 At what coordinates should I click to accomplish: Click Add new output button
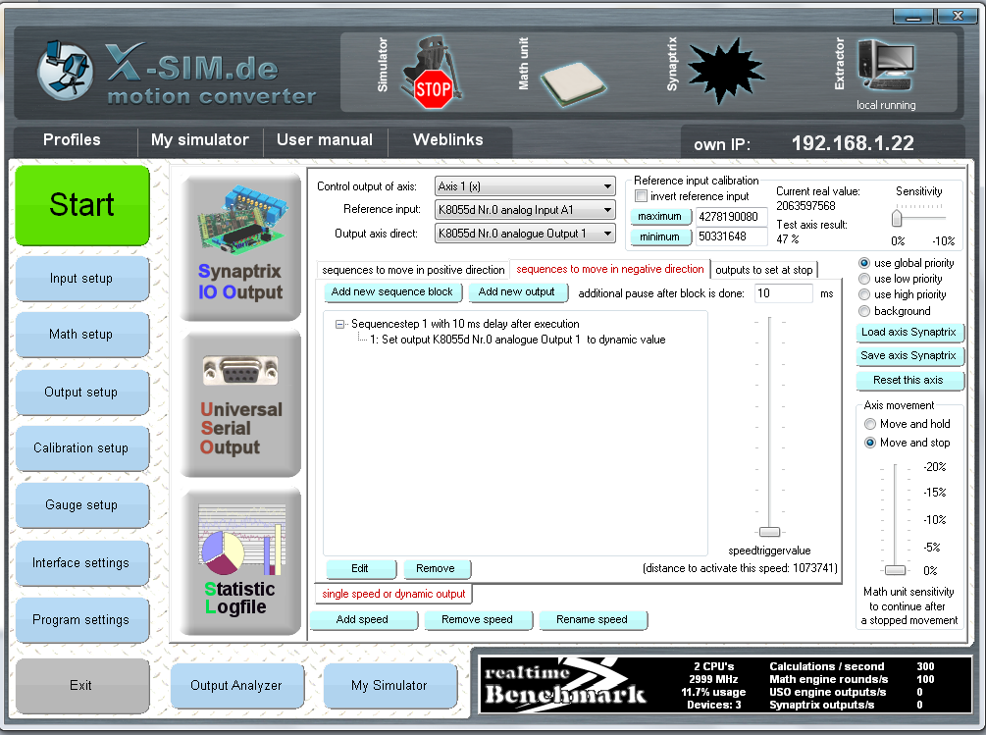point(517,291)
